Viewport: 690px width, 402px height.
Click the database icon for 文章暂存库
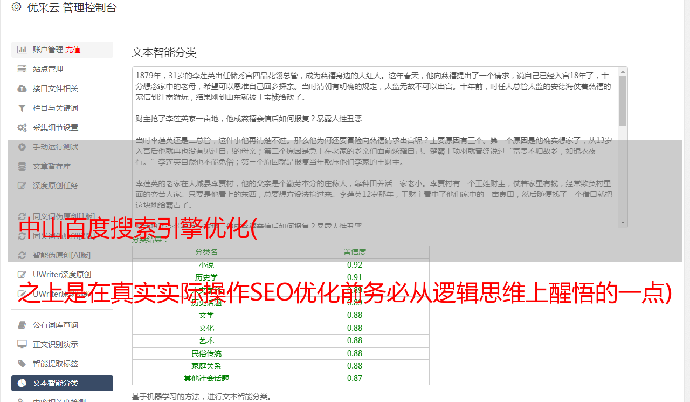pyautogui.click(x=22, y=166)
